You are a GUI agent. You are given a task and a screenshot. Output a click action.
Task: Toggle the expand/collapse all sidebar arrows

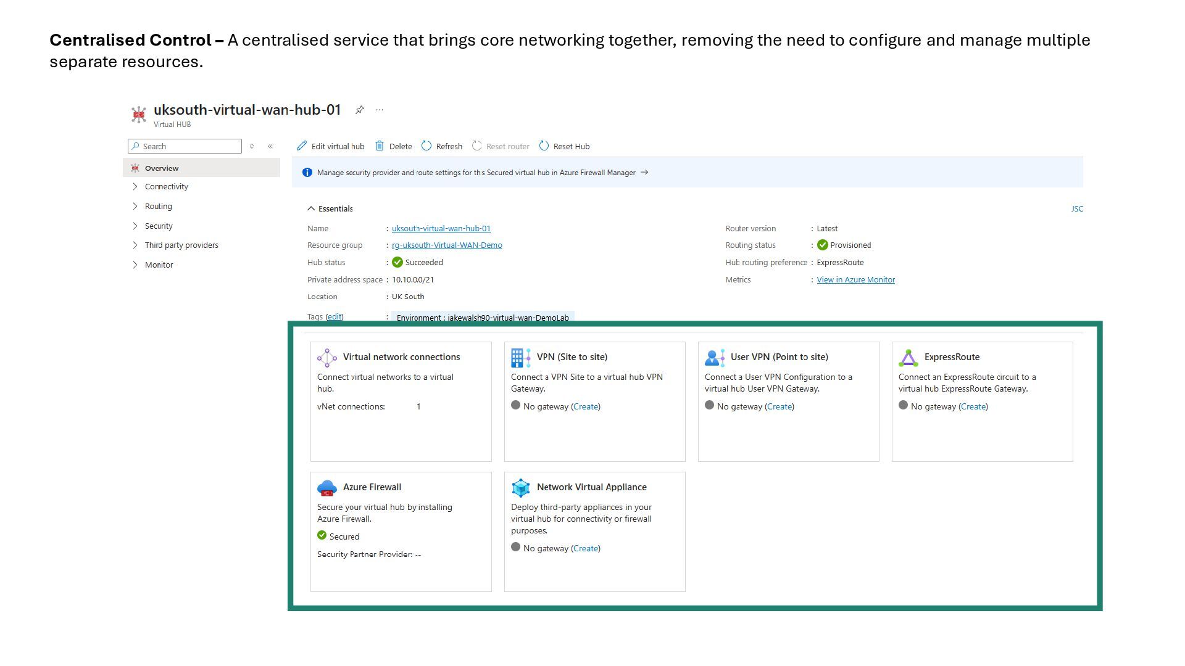(x=252, y=146)
